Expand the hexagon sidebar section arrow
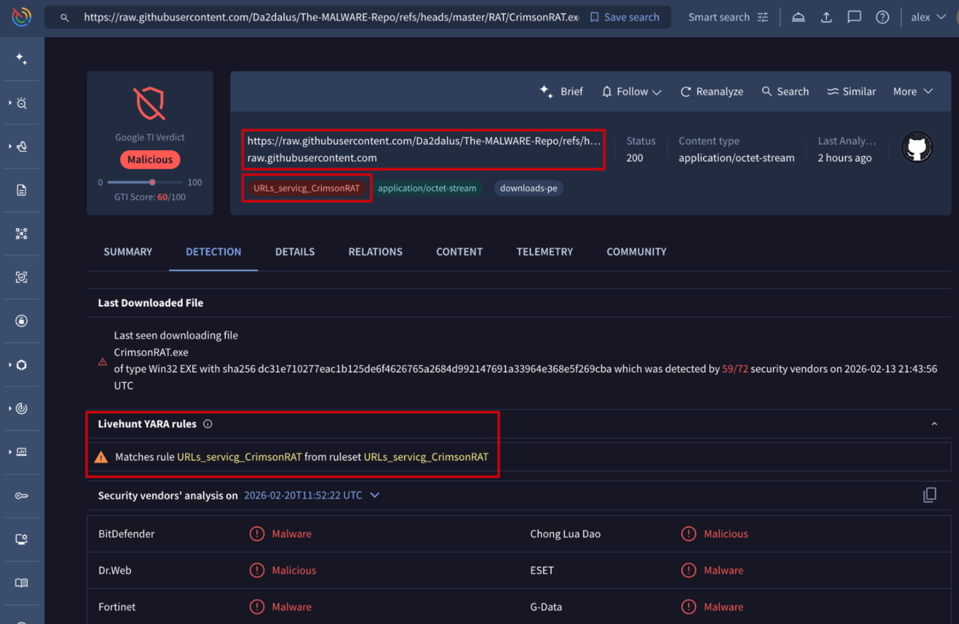 [x=10, y=364]
